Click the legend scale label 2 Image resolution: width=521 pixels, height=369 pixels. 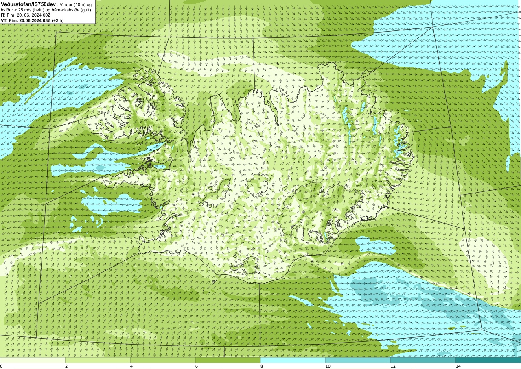[66, 366]
